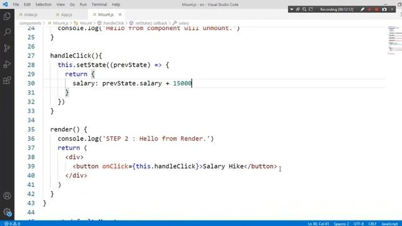
Task: Click Spaces: 2 indentation setting
Action: click(341, 223)
